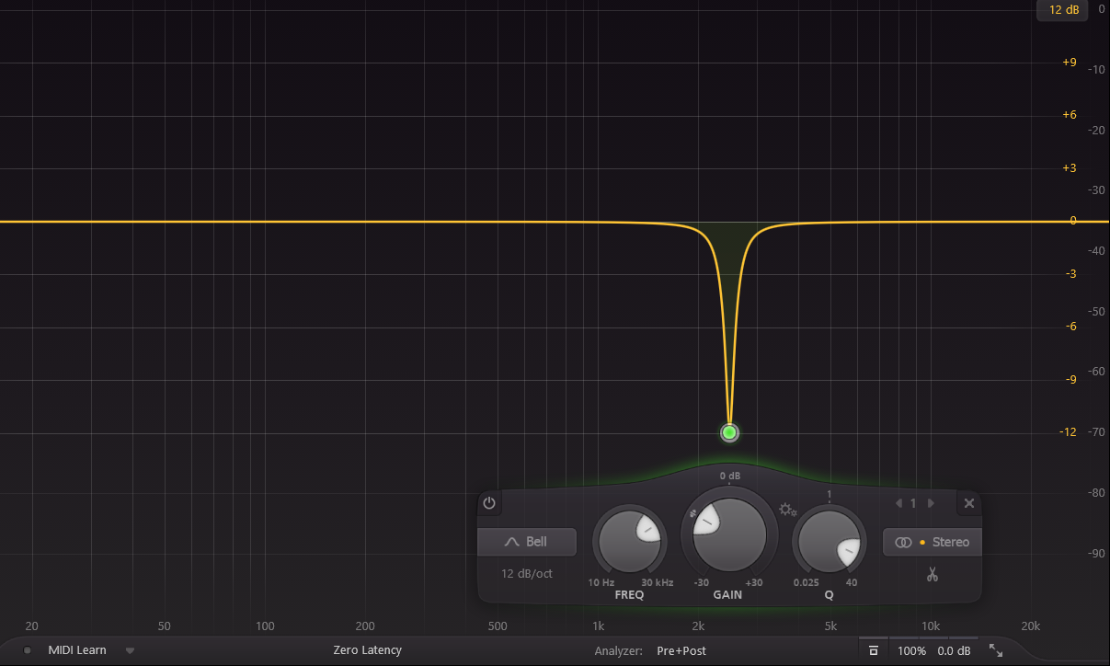
Task: Split band with scissors icon
Action: coord(932,575)
